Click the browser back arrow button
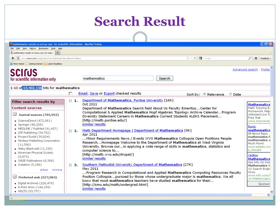This screenshot has height=210, width=280. 13,58
